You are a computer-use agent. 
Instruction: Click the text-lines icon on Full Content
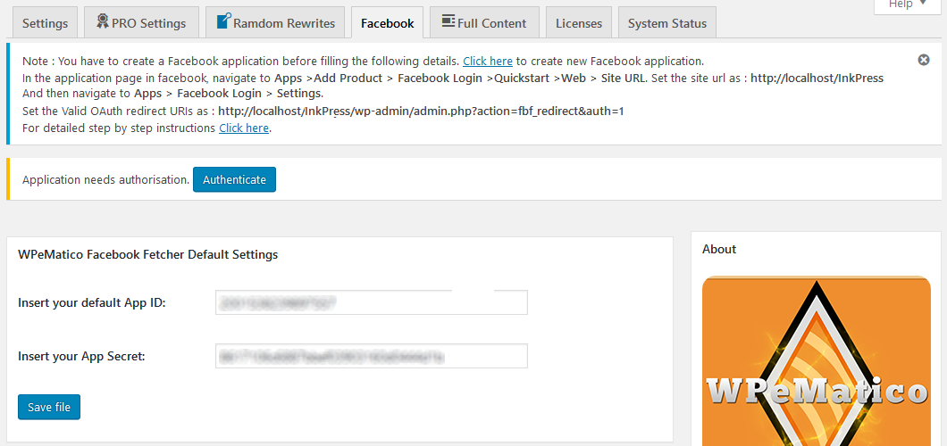(448, 21)
